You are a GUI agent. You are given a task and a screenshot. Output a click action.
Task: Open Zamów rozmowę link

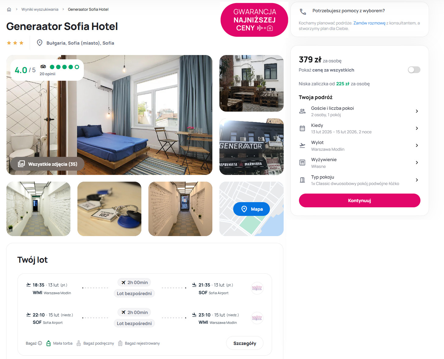tap(369, 23)
